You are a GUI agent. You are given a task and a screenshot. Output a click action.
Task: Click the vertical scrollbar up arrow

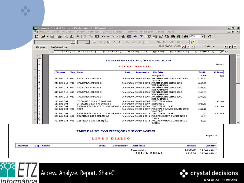238,56
